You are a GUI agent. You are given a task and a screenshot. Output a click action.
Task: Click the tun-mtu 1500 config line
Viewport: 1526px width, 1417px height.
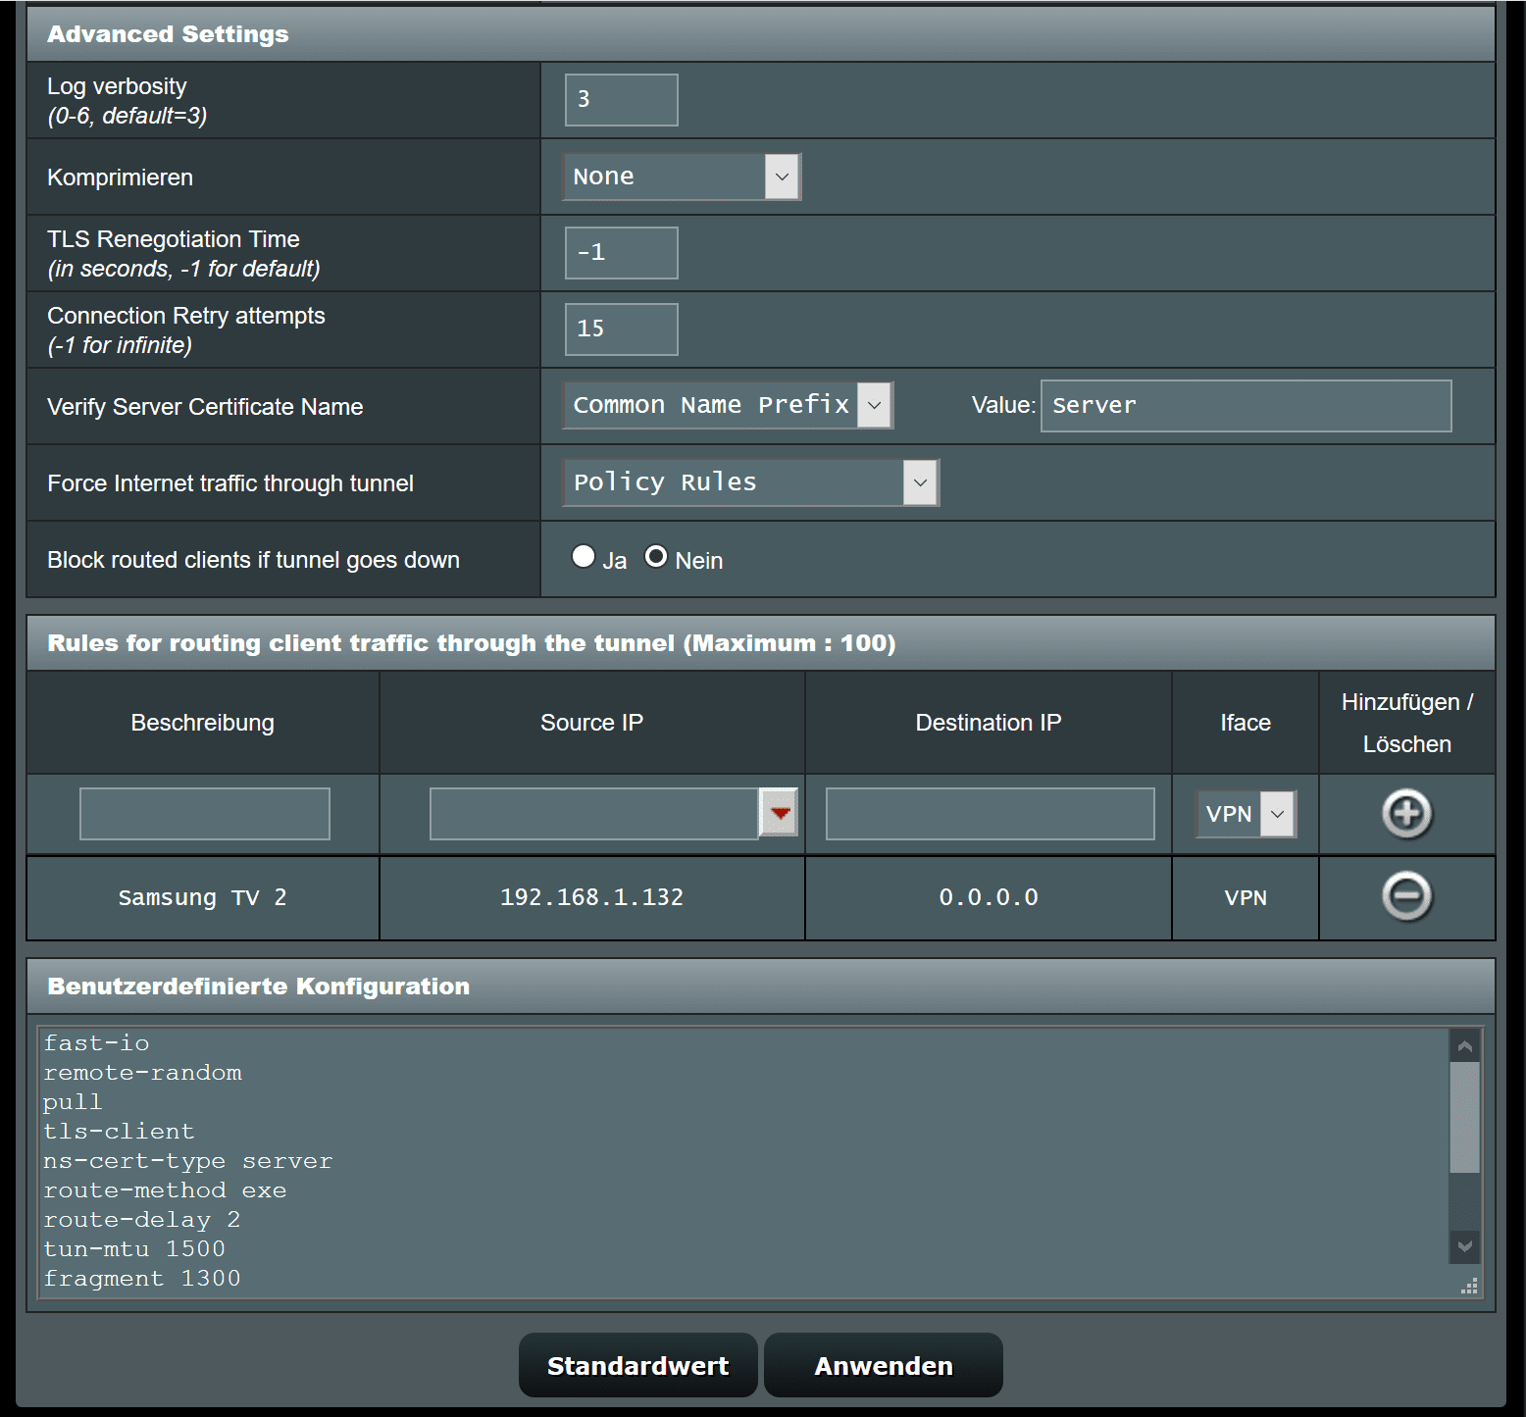134,1249
